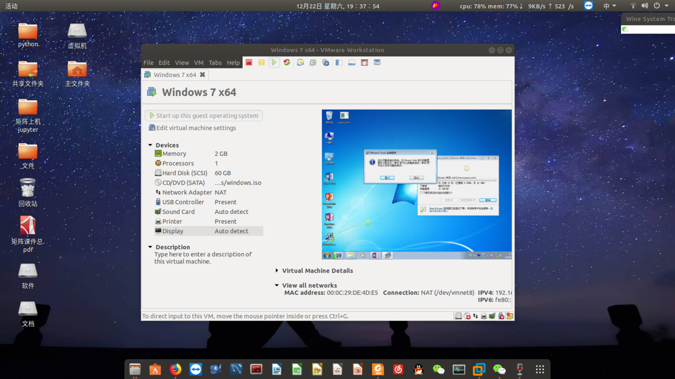The height and width of the screenshot is (379, 675).
Task: Open TeamViewer from the dock
Action: (x=195, y=369)
